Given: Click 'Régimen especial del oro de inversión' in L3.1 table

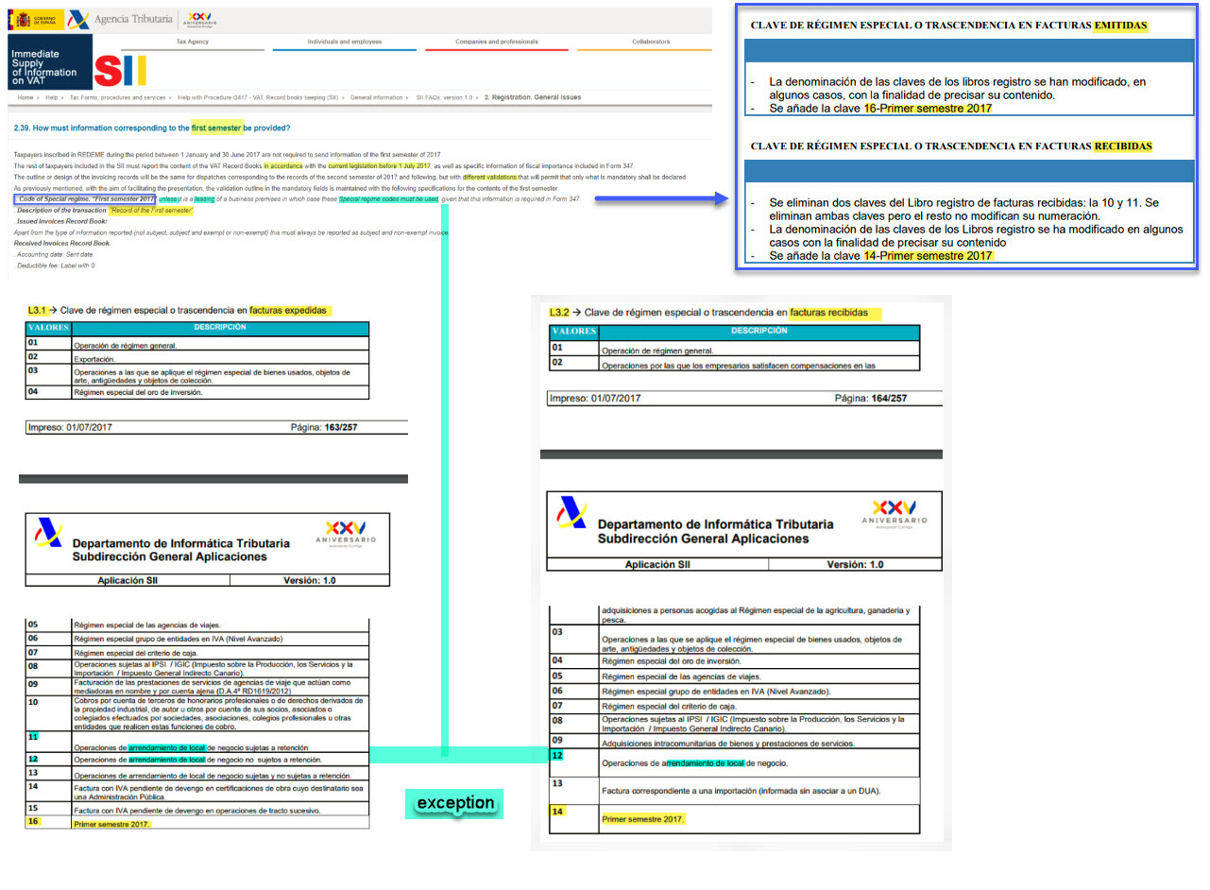Looking at the screenshot, I should click(x=197, y=392).
